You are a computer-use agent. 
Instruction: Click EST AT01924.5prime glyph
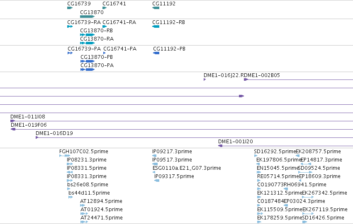[84, 214]
